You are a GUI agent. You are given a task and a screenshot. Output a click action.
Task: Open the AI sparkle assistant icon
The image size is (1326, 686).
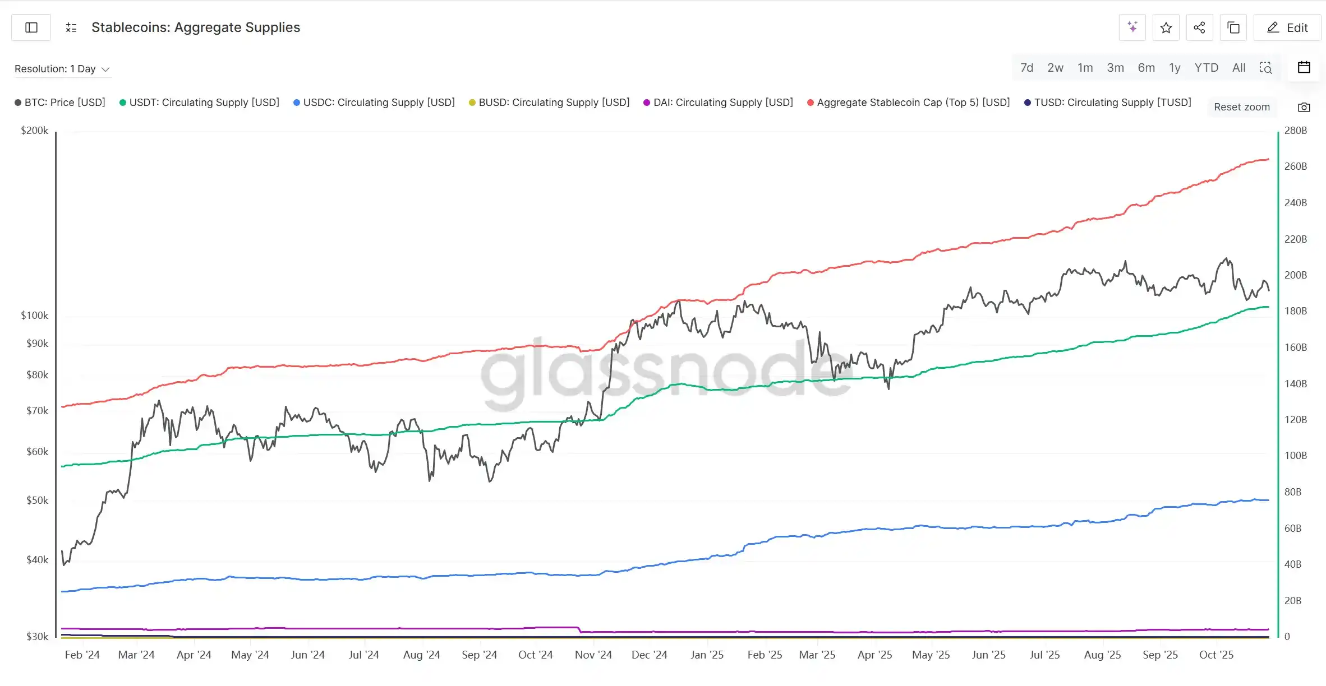[x=1132, y=27]
